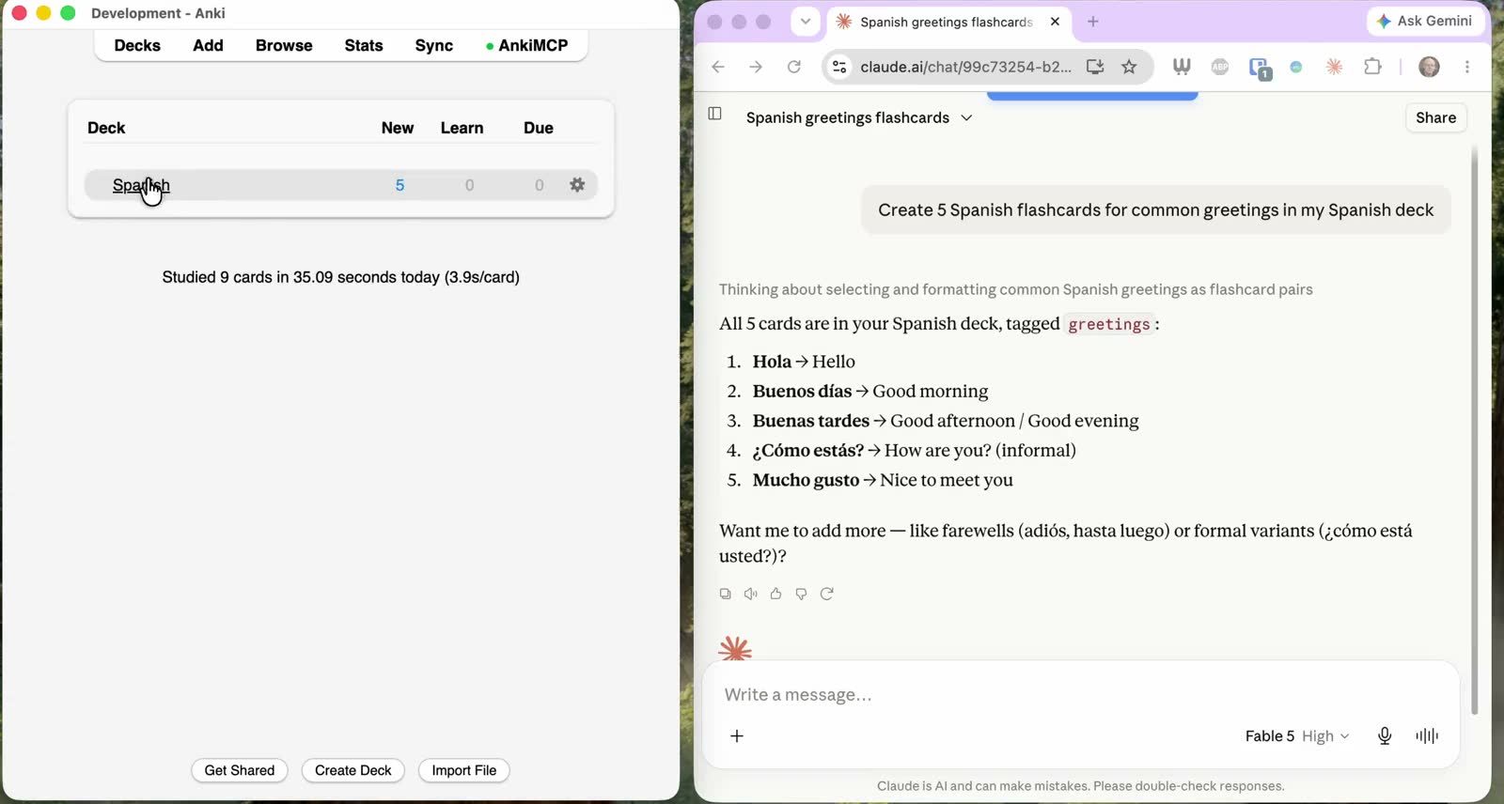Image resolution: width=1504 pixels, height=804 pixels.
Task: Open the browser profile avatar
Action: click(x=1429, y=67)
